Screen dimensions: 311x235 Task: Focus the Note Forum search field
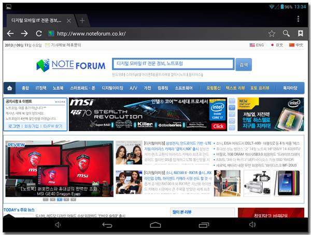coord(173,64)
